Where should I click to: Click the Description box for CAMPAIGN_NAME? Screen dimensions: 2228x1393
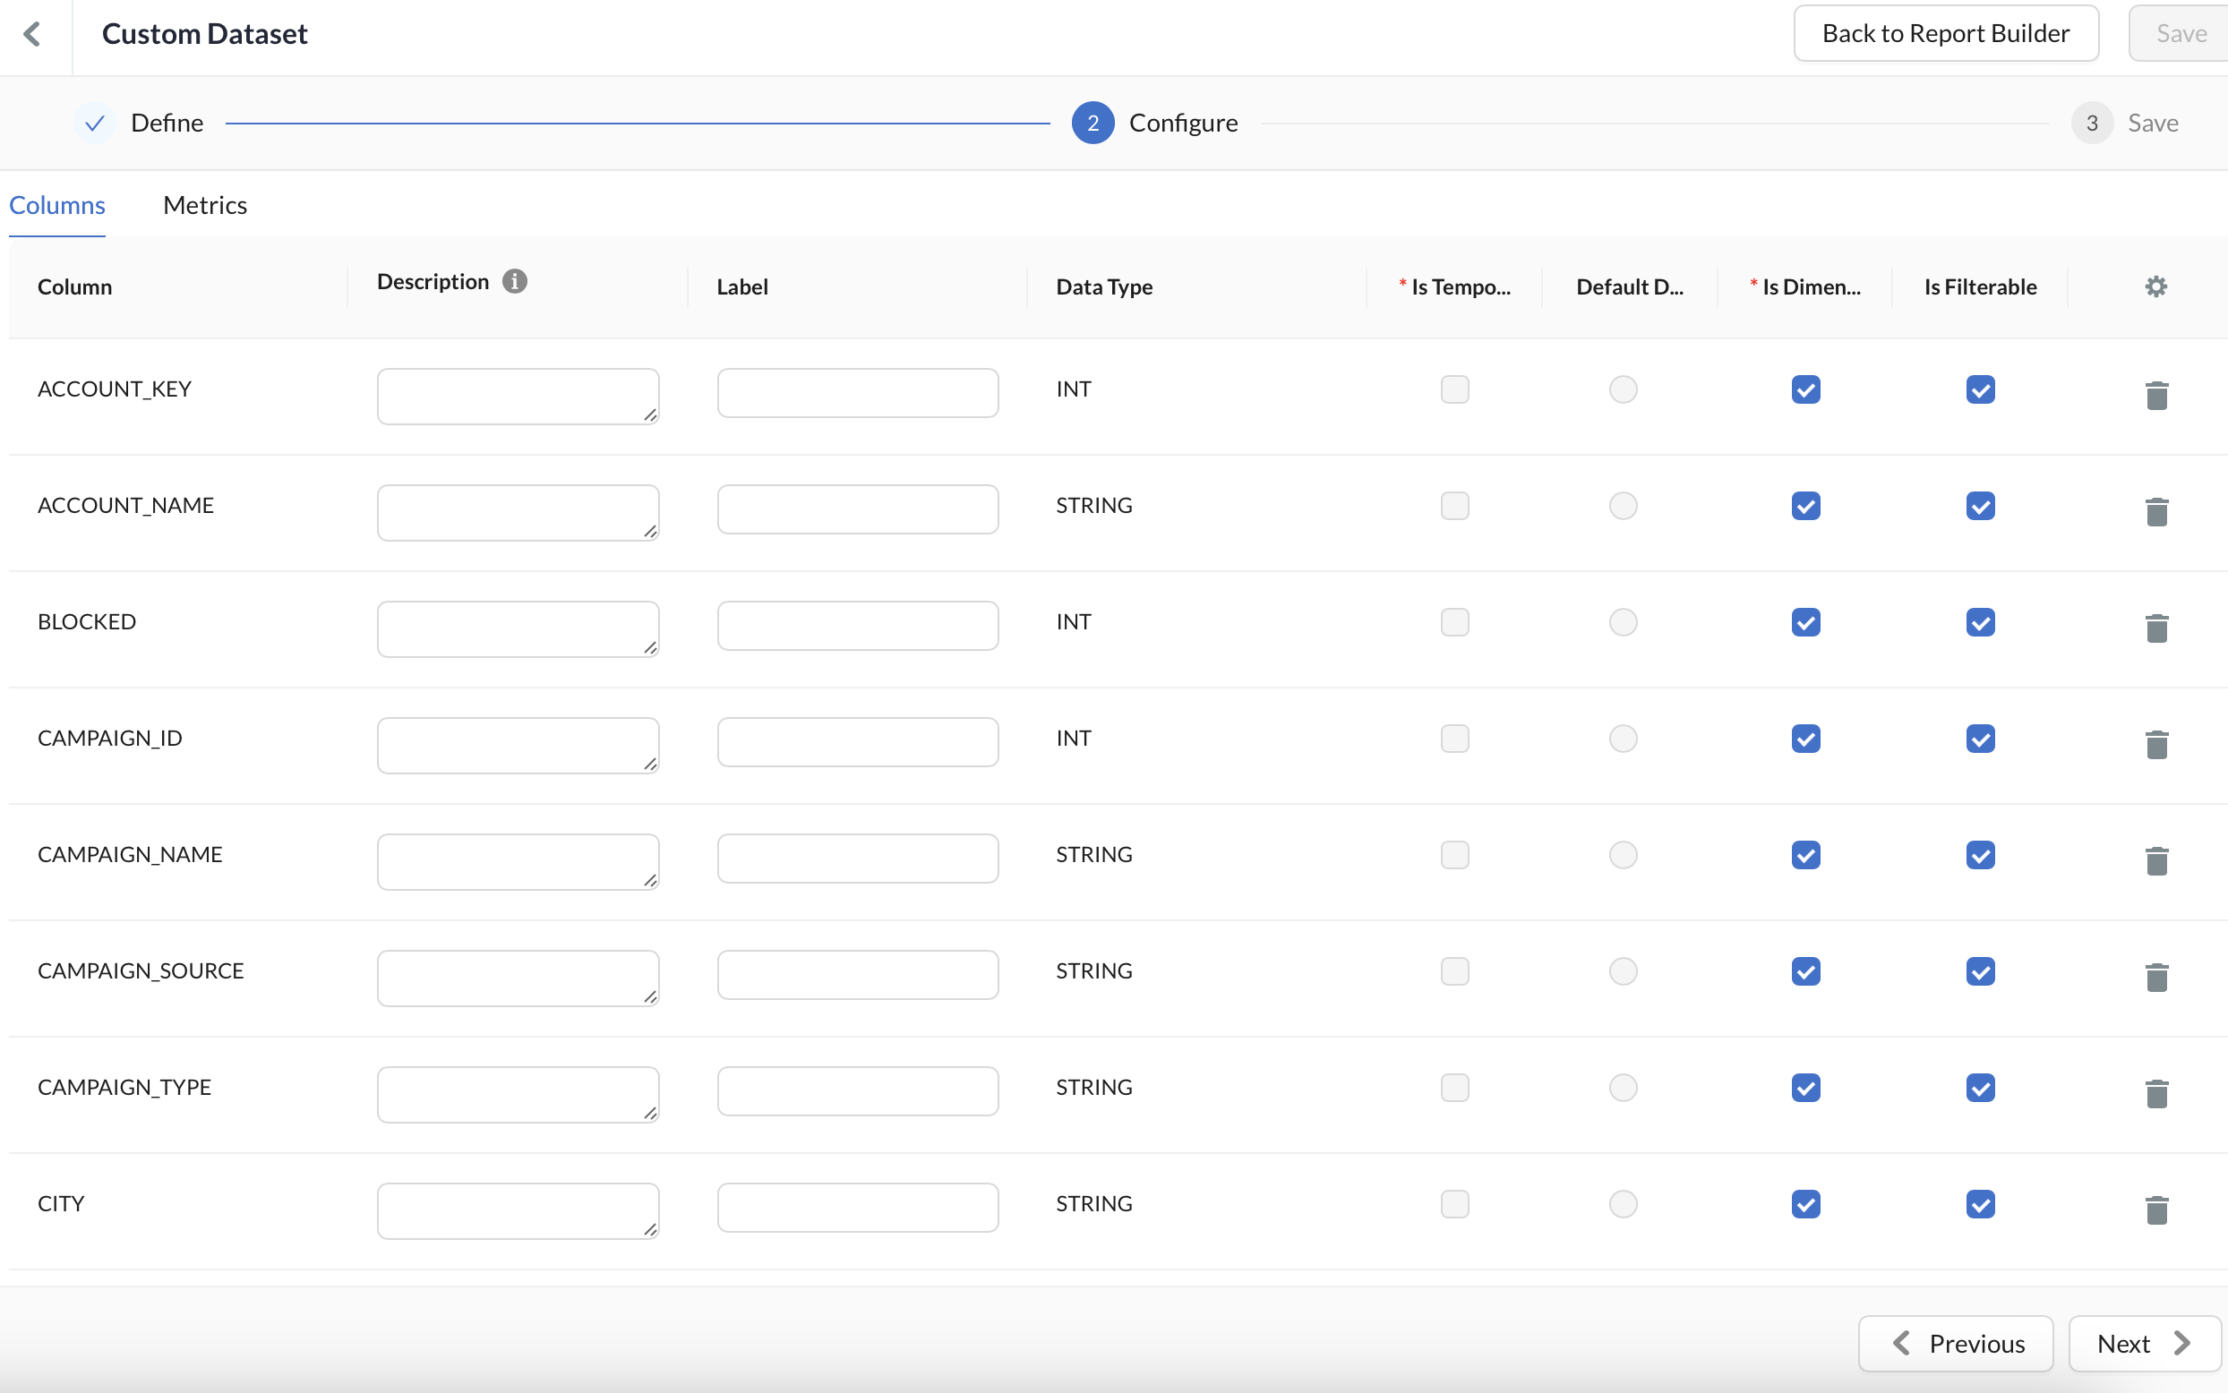point(517,861)
